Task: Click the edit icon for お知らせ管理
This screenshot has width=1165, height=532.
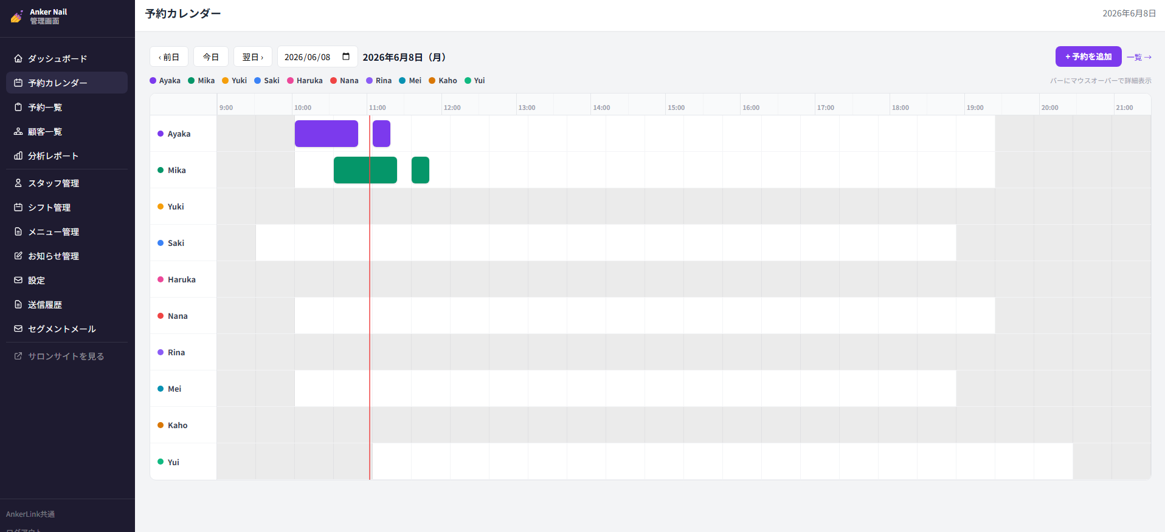Action: click(x=18, y=256)
